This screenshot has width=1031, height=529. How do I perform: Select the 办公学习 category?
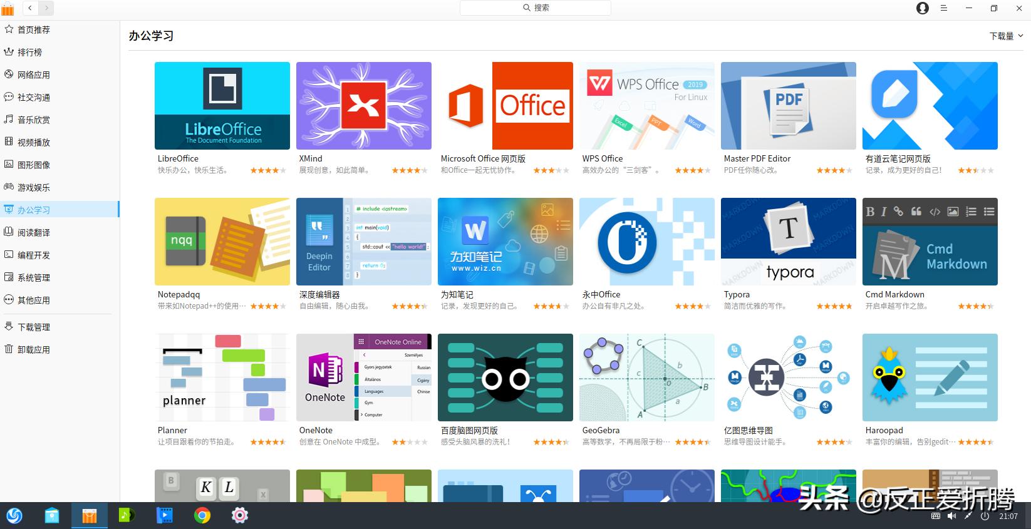point(60,210)
